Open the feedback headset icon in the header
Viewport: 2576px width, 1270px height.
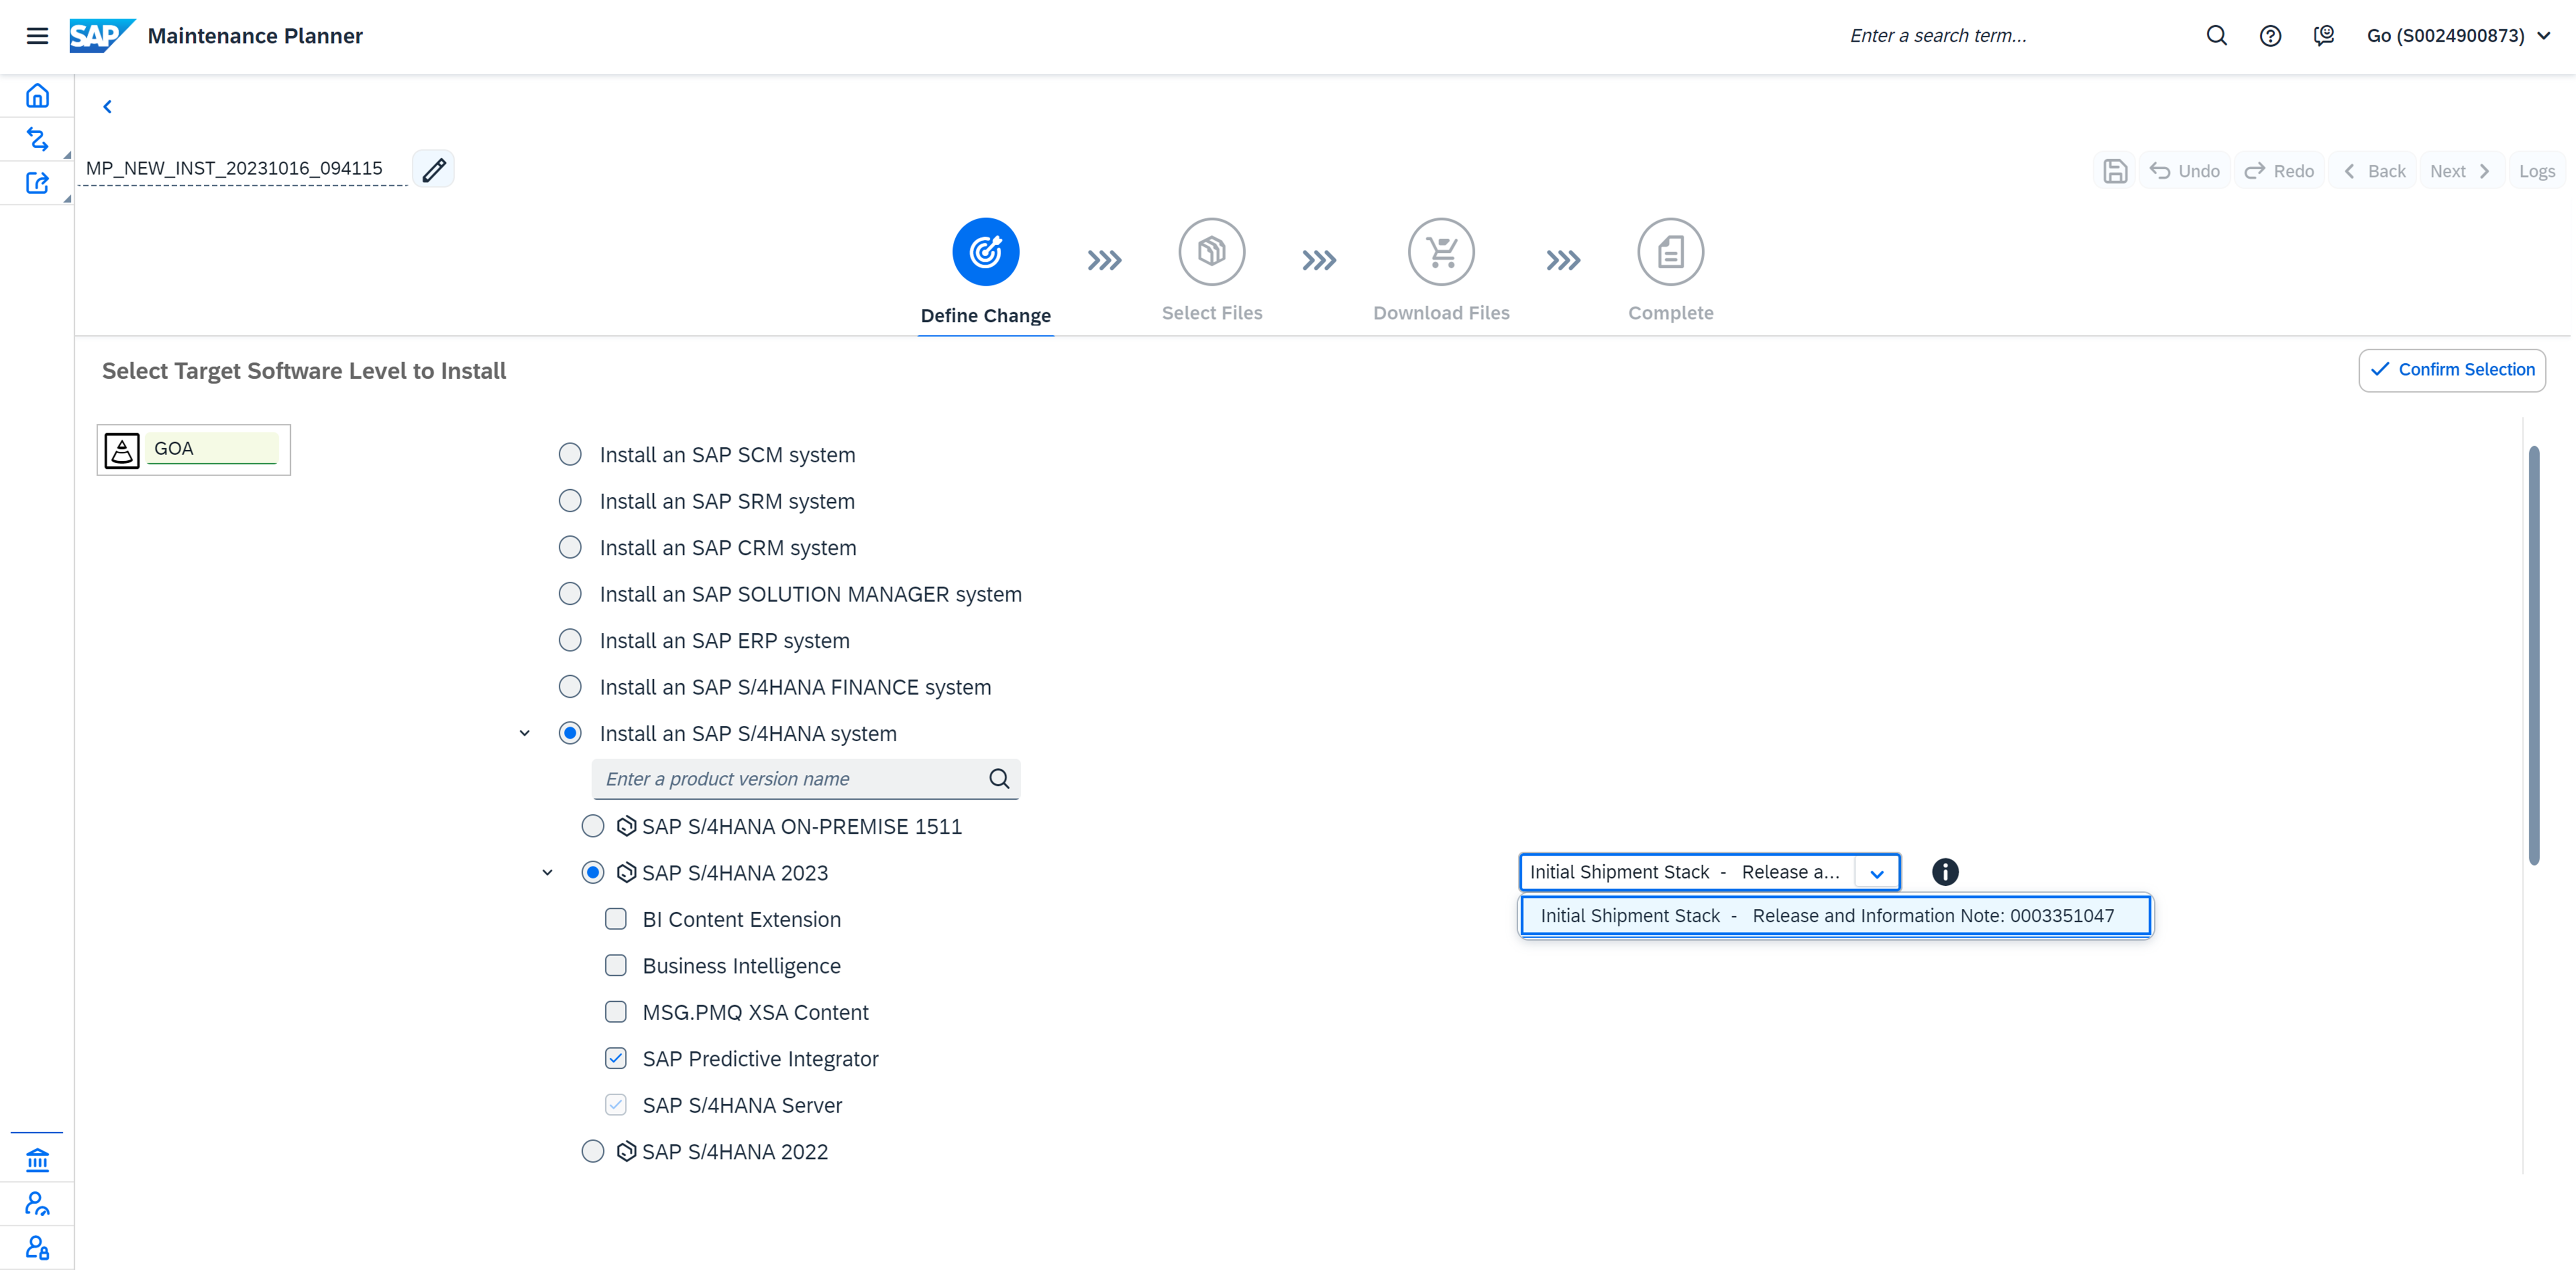pyautogui.click(x=2323, y=36)
